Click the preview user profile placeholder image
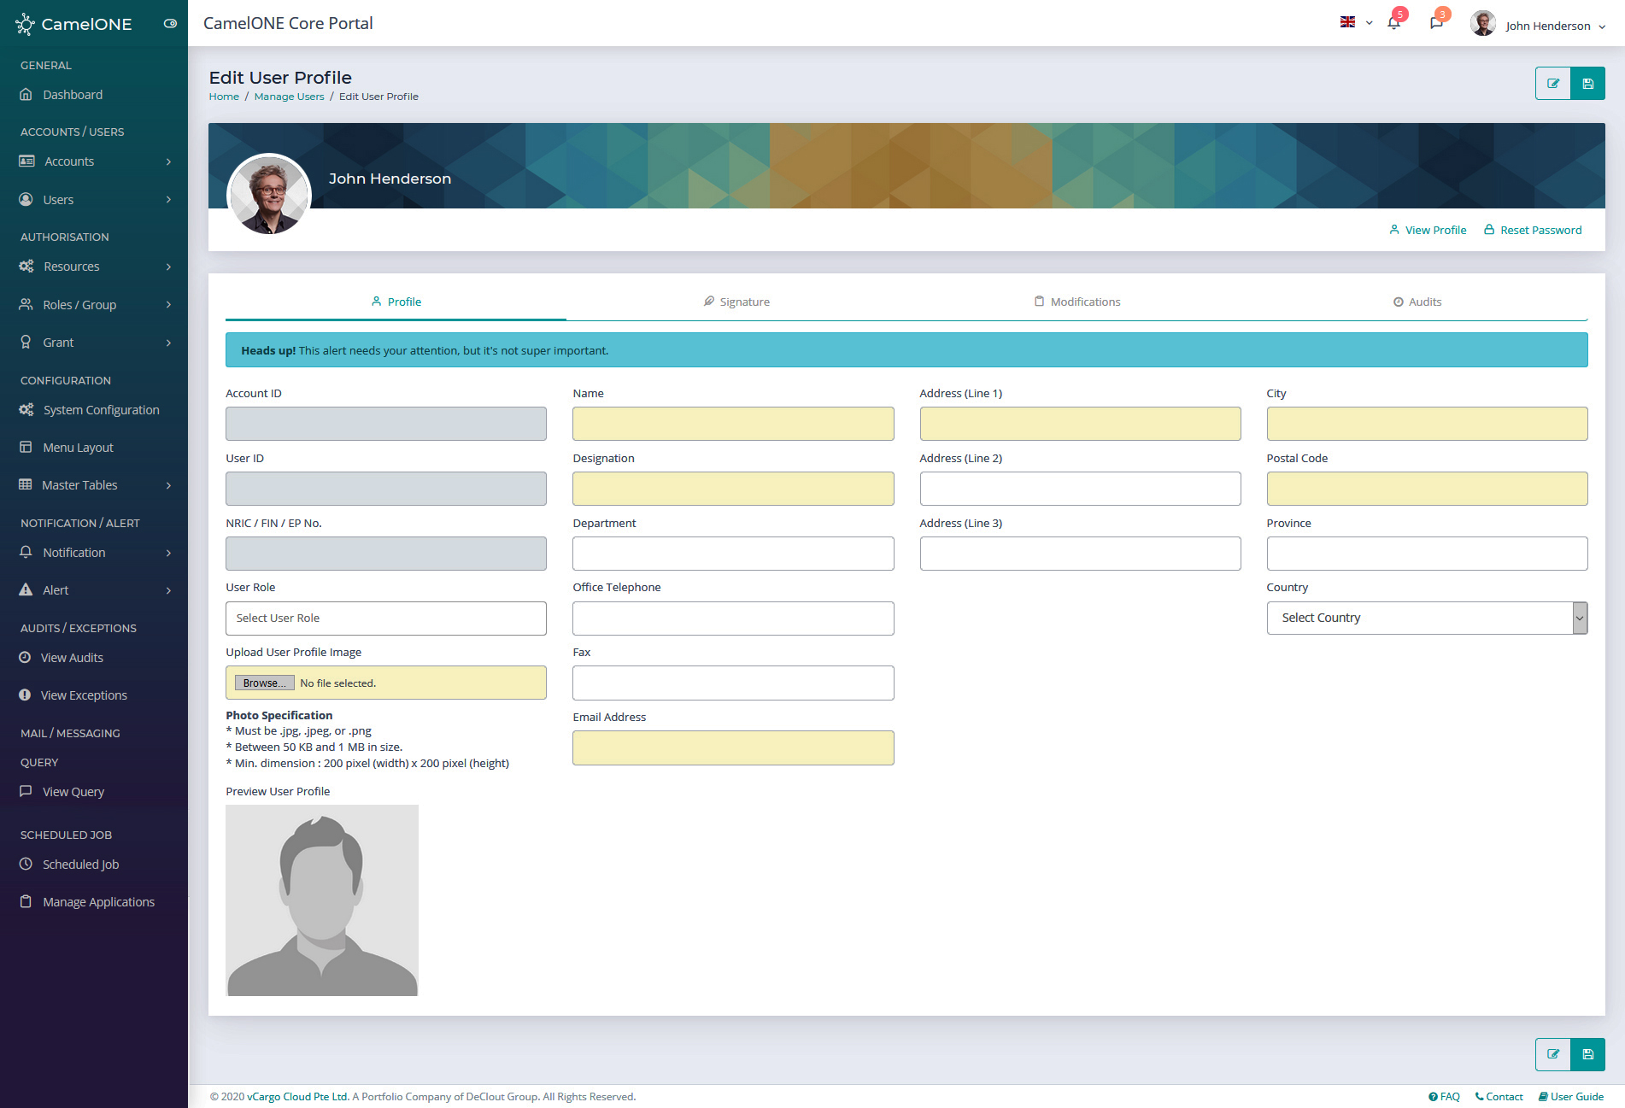The image size is (1625, 1108). pos(322,900)
